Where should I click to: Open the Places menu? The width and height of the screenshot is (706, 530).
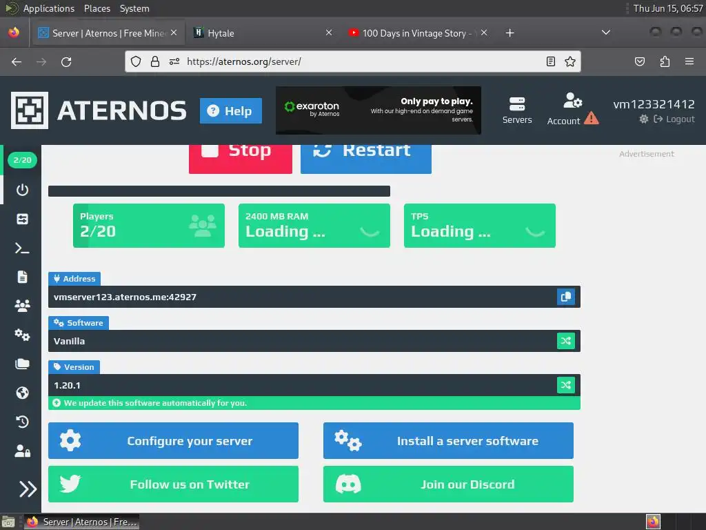[x=97, y=8]
